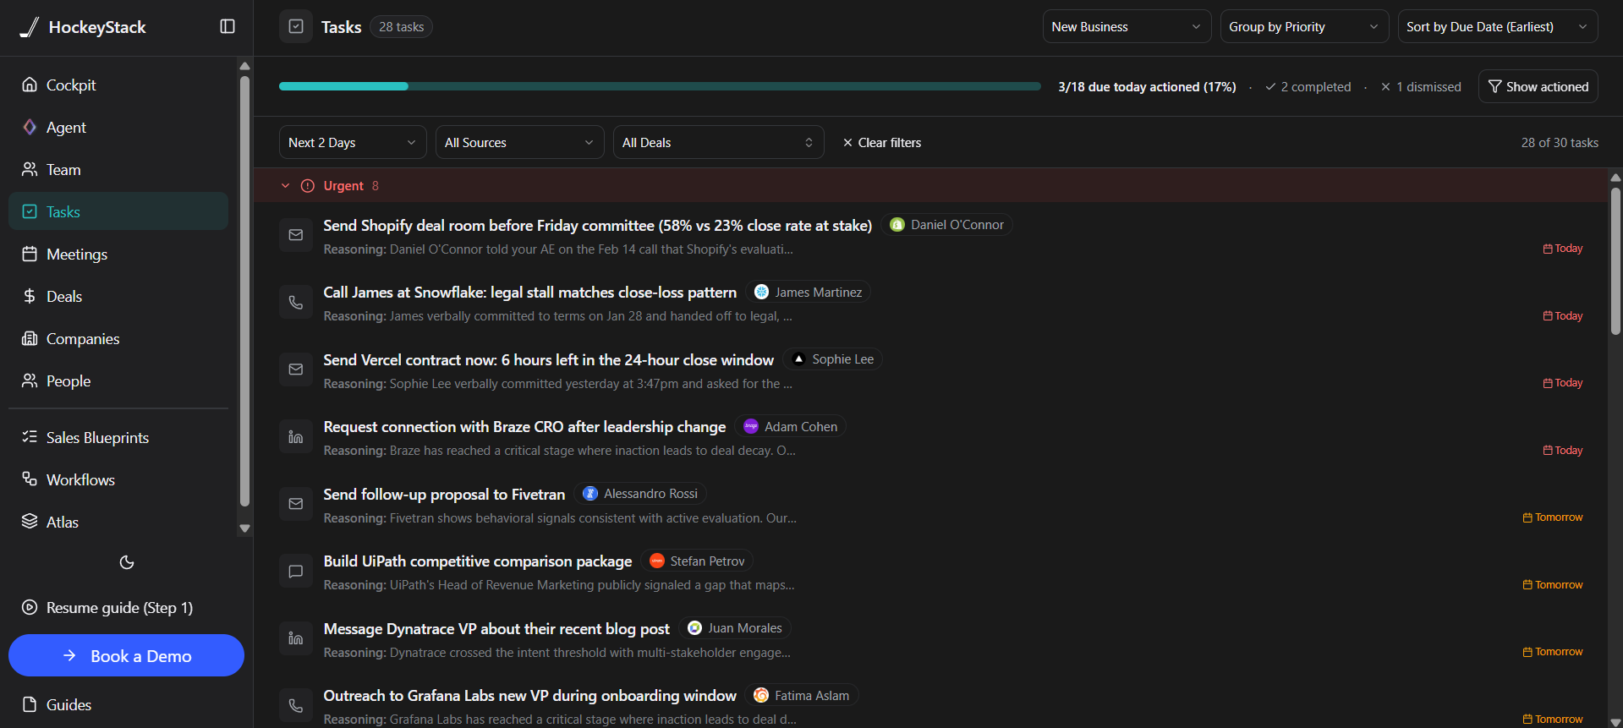The image size is (1623, 728).
Task: Open Sales Blueprints
Action: 118,437
